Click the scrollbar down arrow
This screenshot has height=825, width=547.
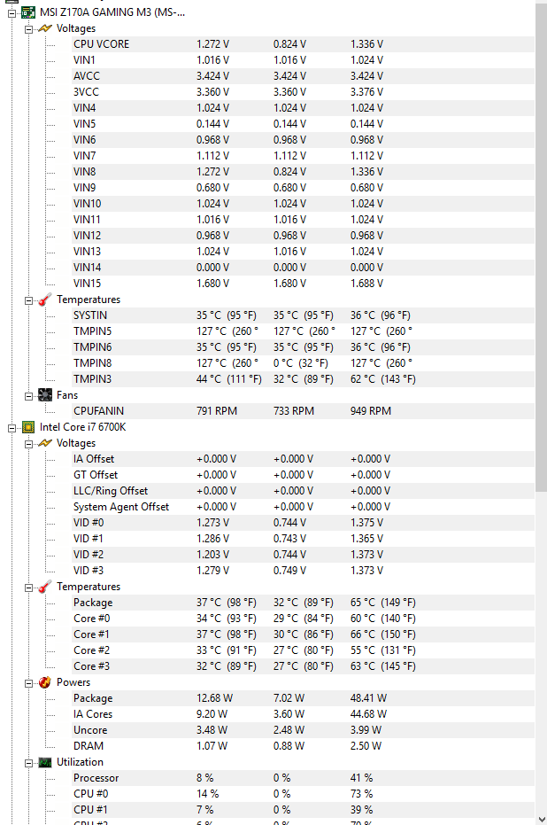click(541, 819)
